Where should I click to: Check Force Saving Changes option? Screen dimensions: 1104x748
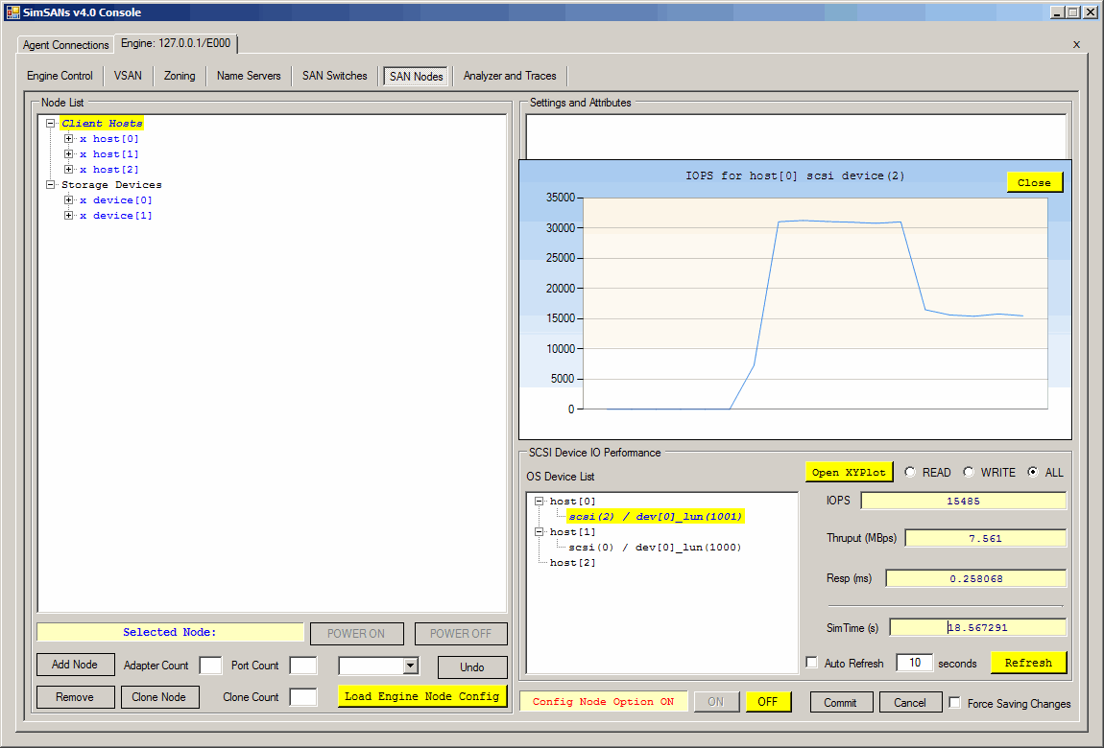click(x=954, y=703)
